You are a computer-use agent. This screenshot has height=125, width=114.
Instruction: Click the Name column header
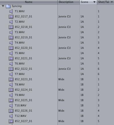click(29, 2)
